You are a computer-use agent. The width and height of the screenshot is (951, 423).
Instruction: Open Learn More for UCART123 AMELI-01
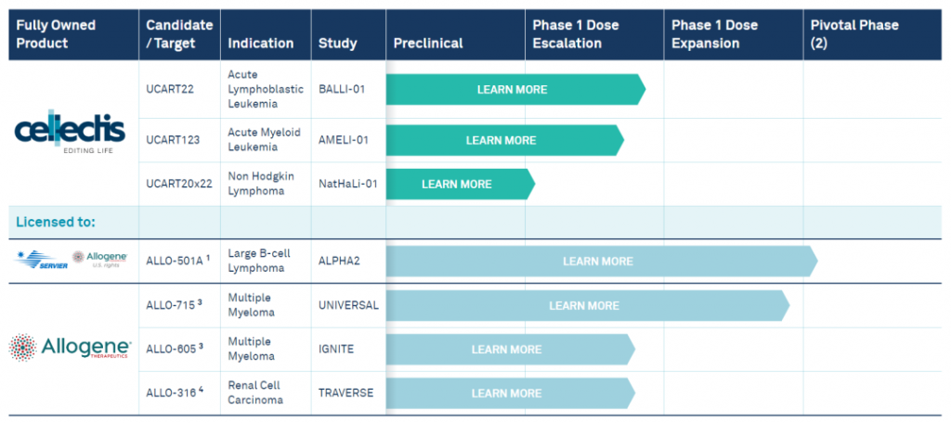click(501, 140)
